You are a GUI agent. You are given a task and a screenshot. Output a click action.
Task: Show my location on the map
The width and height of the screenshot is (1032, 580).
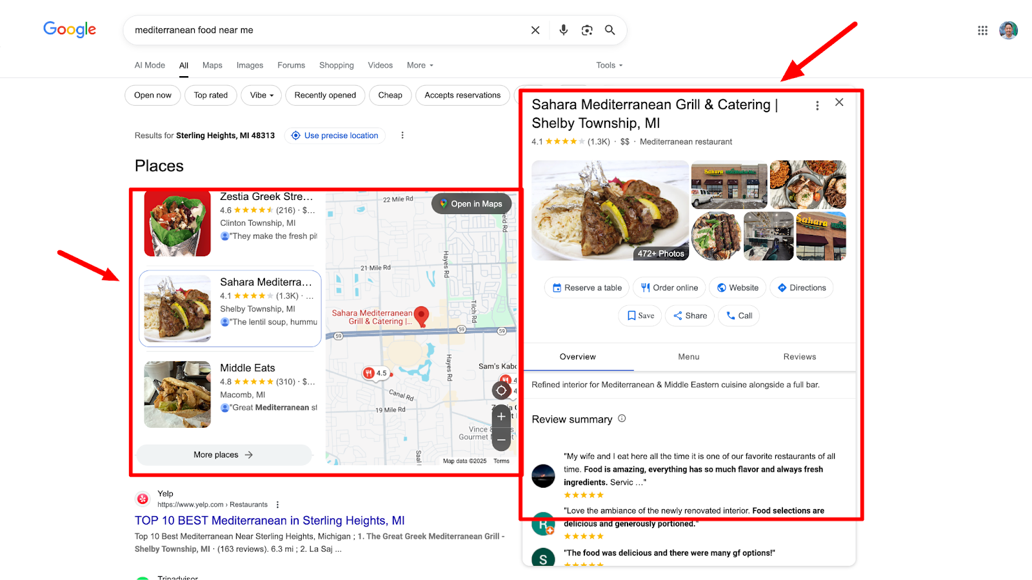501,390
